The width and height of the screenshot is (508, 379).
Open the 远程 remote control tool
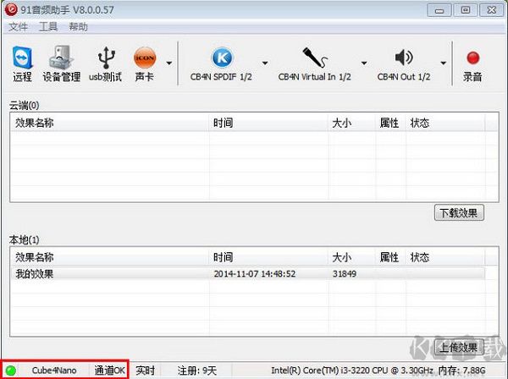22,63
